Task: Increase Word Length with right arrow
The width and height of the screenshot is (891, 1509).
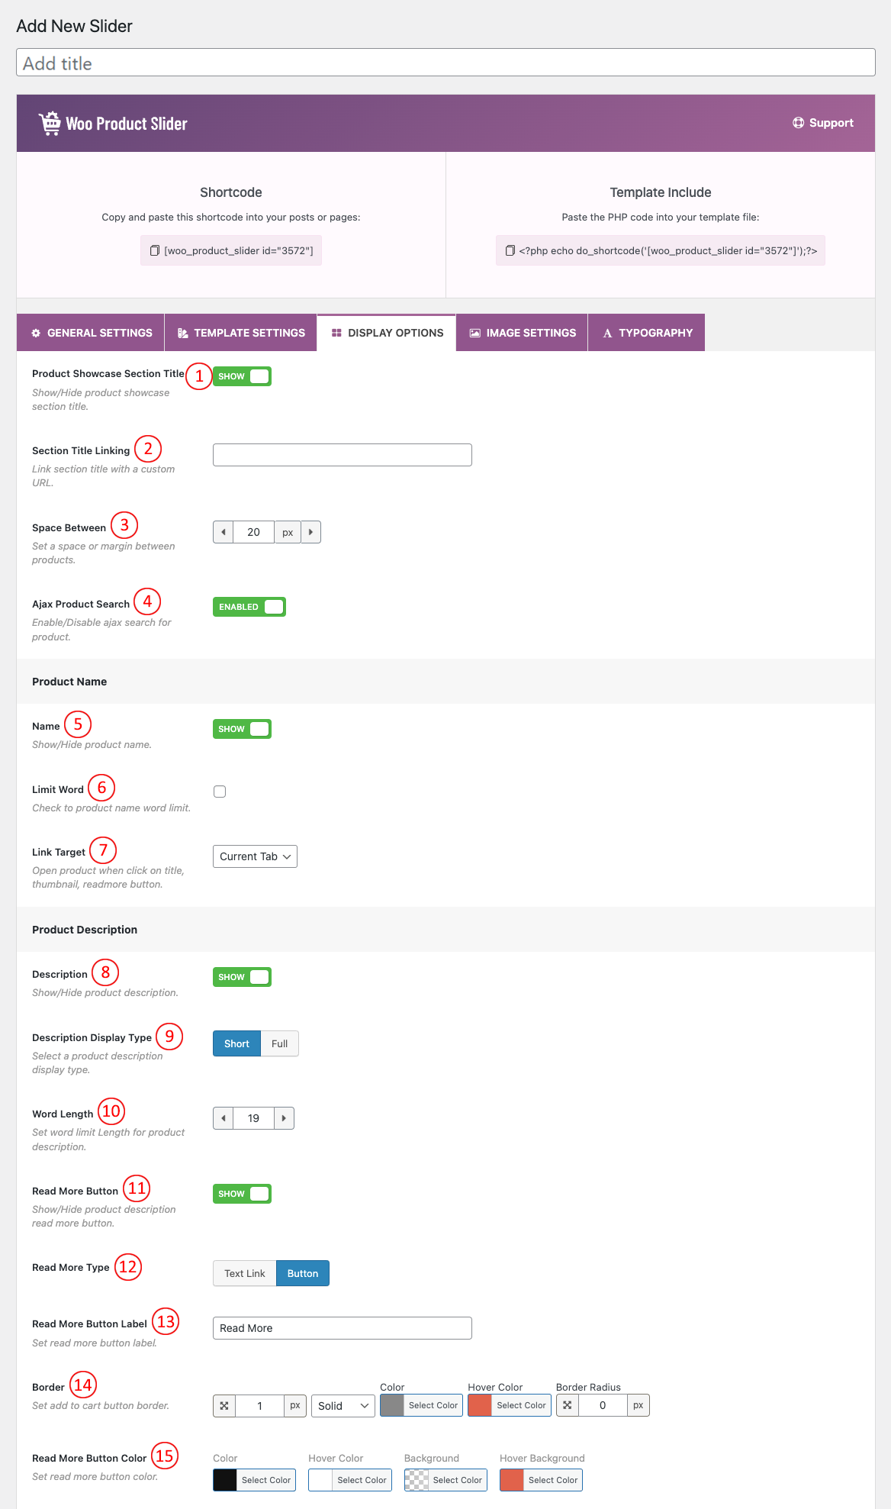Action: (x=284, y=1118)
